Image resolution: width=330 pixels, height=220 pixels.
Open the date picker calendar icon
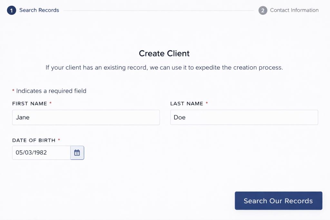pyautogui.click(x=77, y=153)
